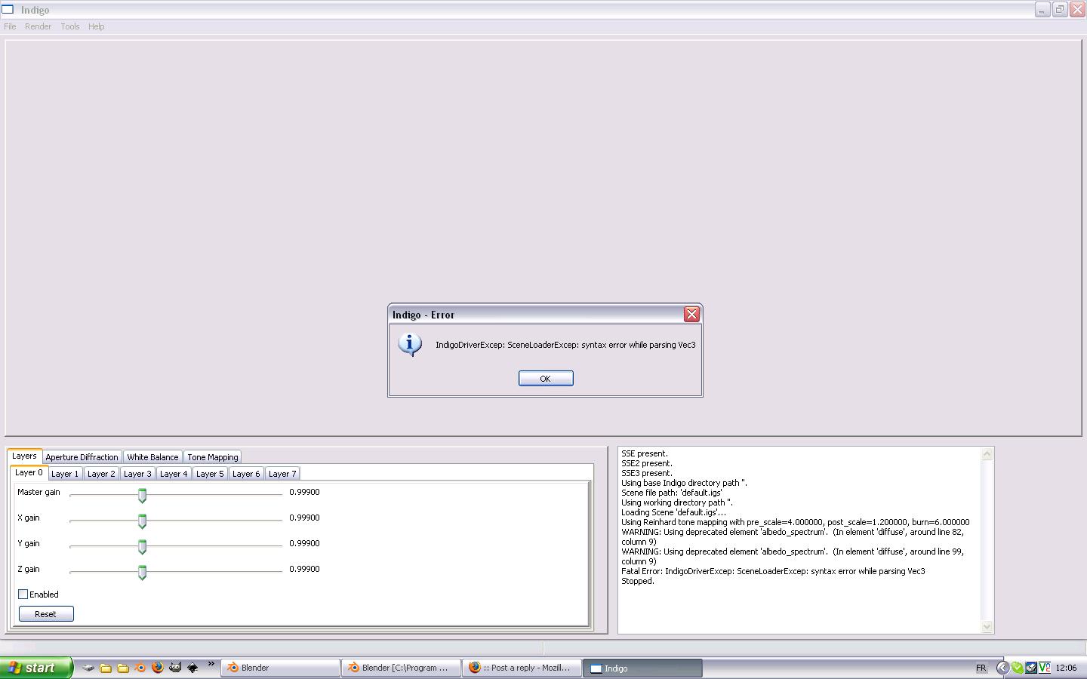Click the 'Using Reinhard tone mapping' log line
Image resolution: width=1087 pixels, height=679 pixels.
(796, 522)
